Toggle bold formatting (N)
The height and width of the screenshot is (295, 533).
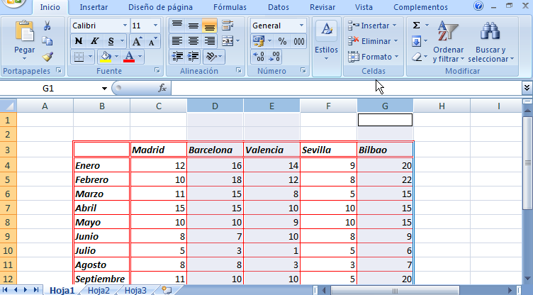[x=79, y=41]
